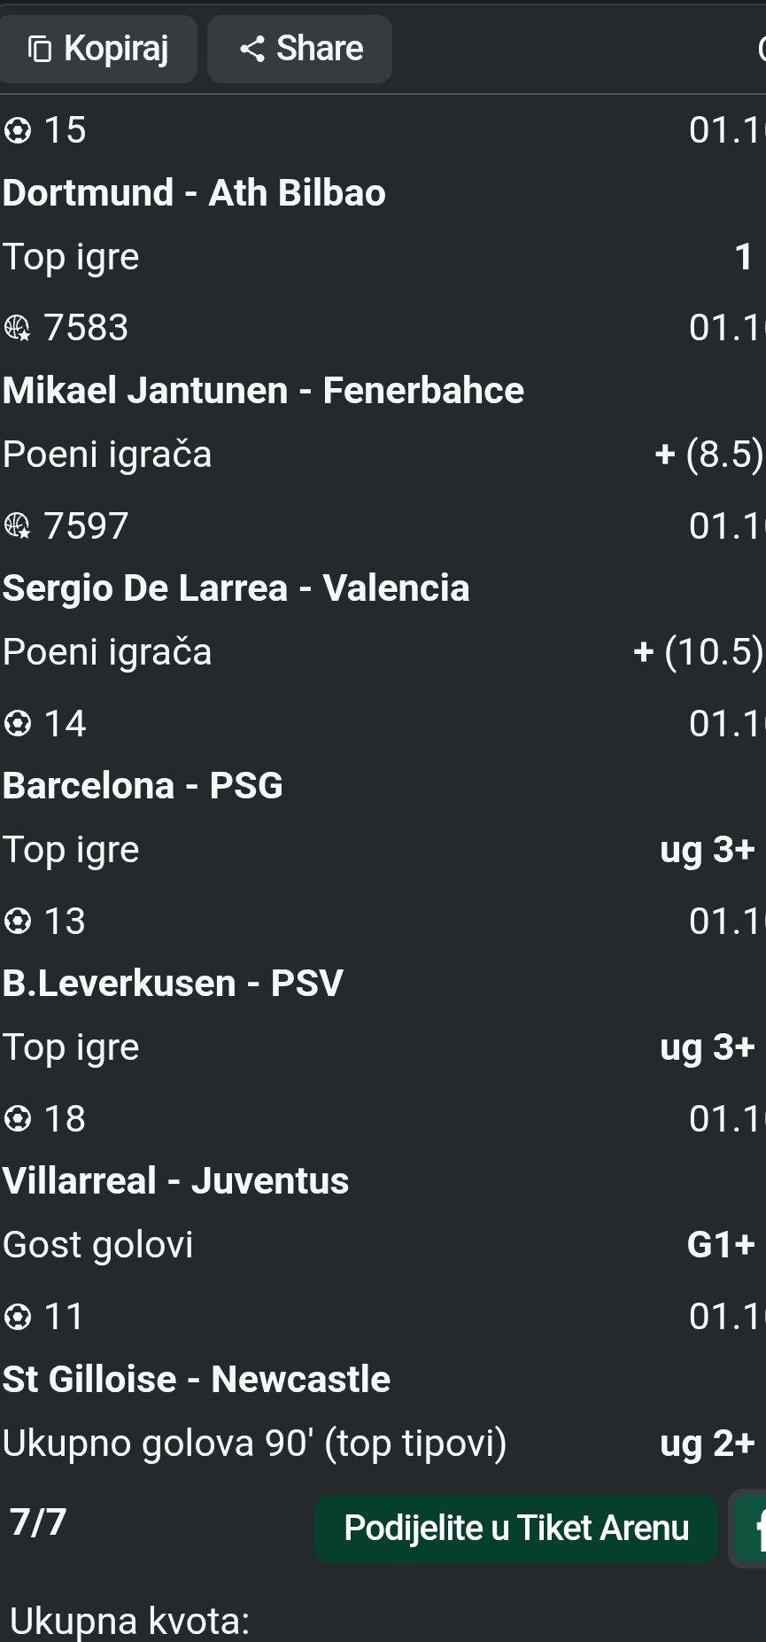Open the Villarreal - Juventus match

pos(175,1181)
